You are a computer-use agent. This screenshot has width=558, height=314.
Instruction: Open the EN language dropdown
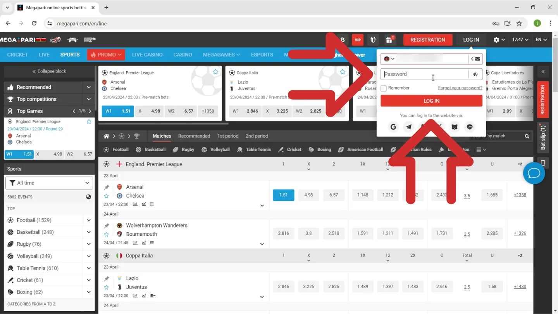[541, 40]
